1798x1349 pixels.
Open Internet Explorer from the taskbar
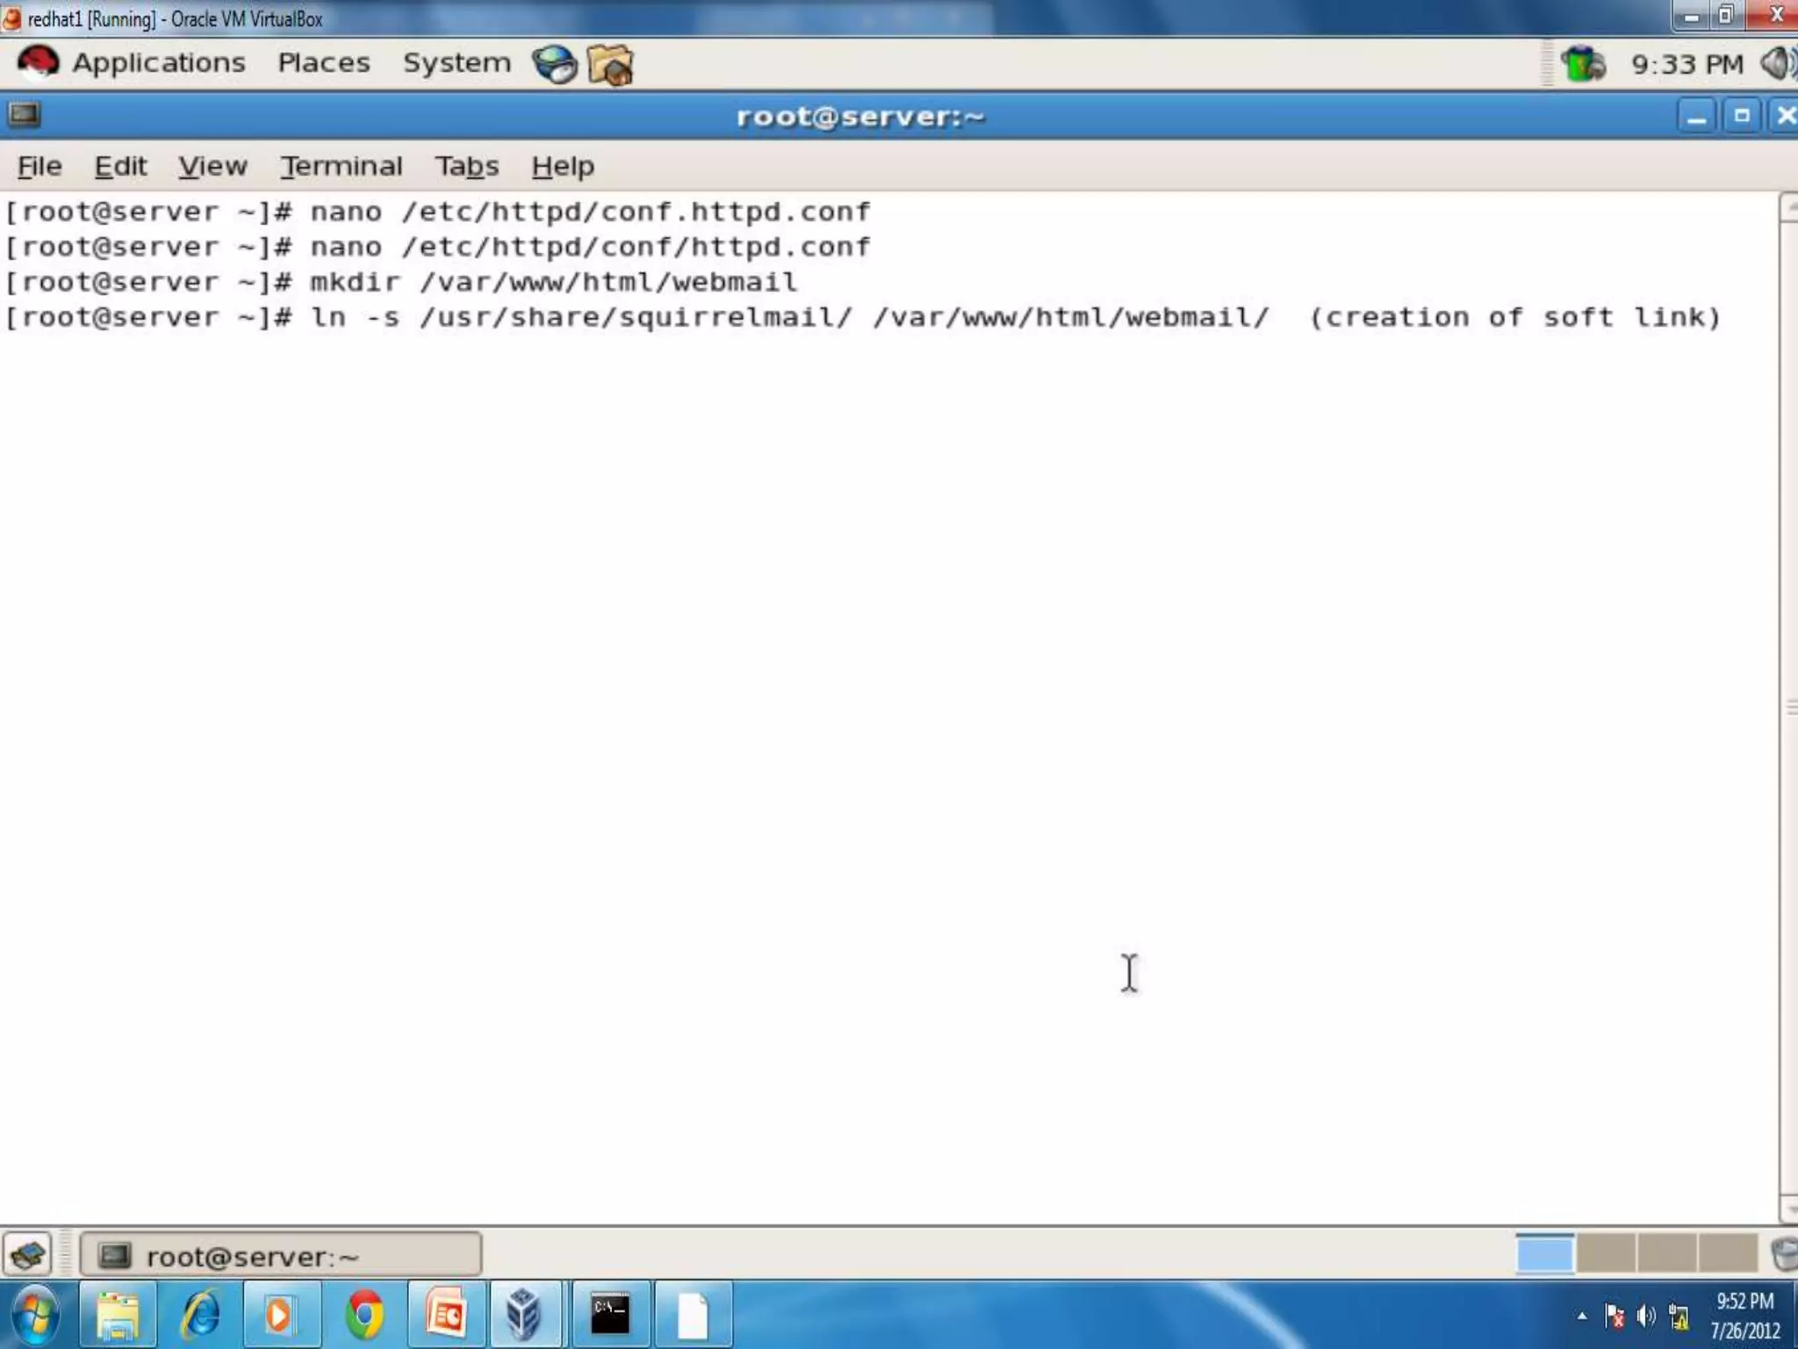[x=200, y=1315]
